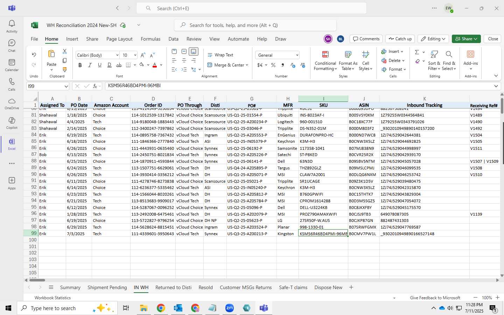Open Chat in the Teams sidebar

(12, 45)
